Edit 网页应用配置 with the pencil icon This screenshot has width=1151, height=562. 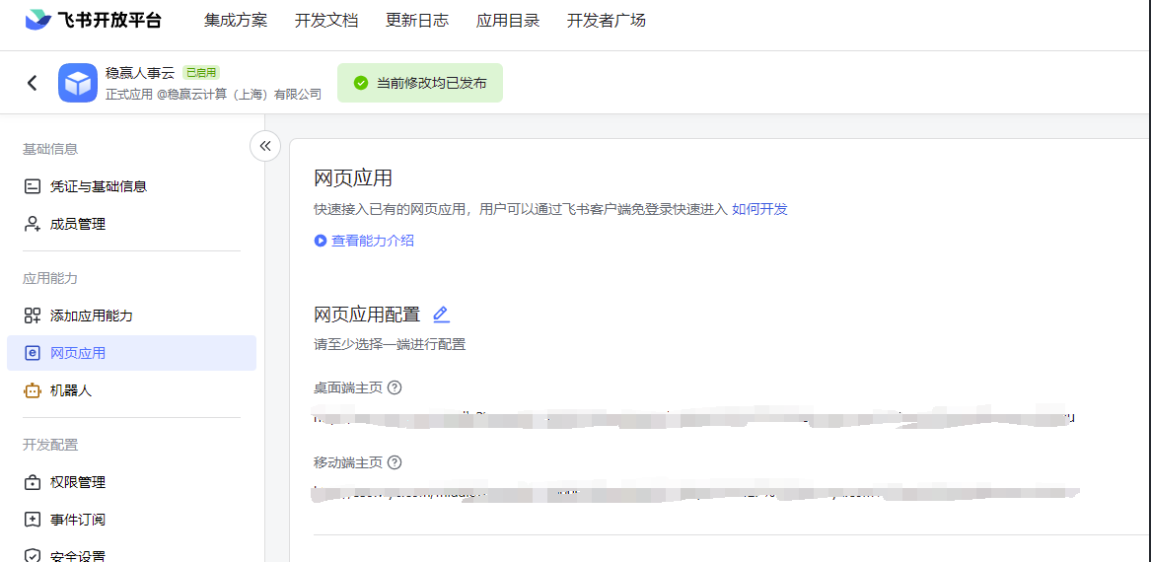point(441,315)
